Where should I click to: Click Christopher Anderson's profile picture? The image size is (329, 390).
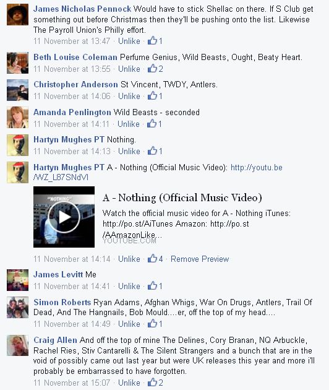click(x=17, y=90)
